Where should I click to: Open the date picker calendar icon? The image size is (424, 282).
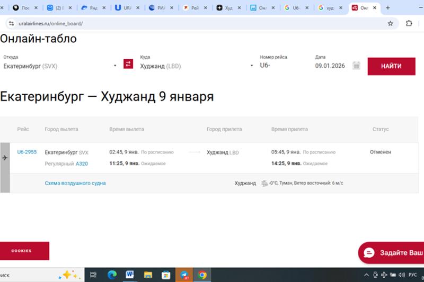(x=357, y=66)
